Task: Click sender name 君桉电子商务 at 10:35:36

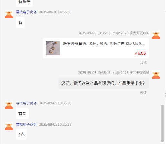Action: (26, 103)
